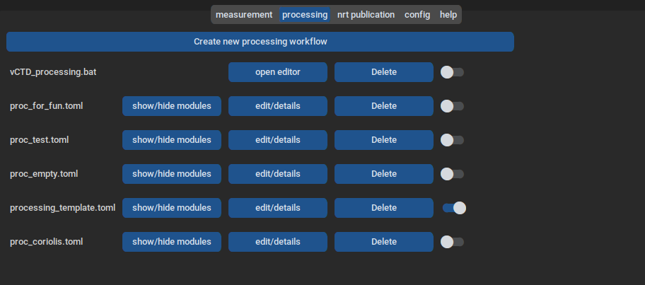Show modules of proc_test.toml
The width and height of the screenshot is (645, 285).
click(x=171, y=140)
